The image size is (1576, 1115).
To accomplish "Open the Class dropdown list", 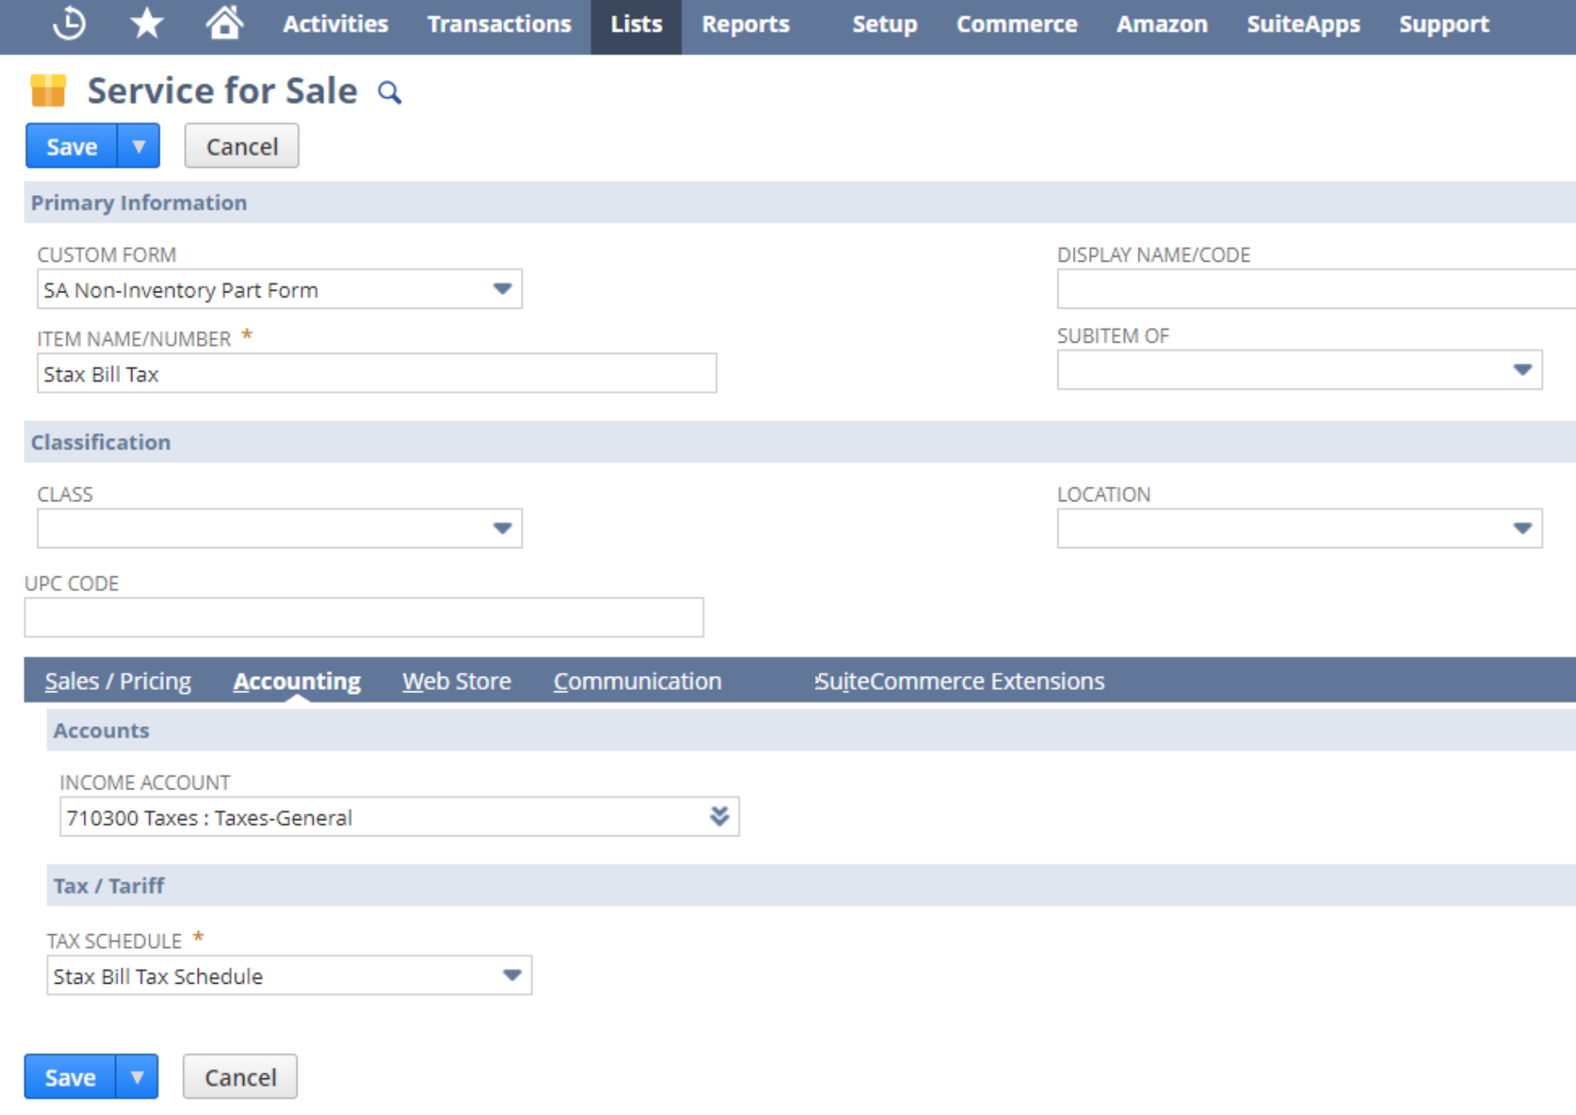I will pos(280,529).
